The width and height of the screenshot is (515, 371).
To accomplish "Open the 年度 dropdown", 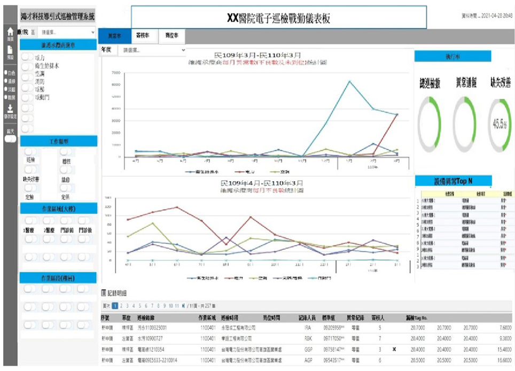I will coord(154,50).
